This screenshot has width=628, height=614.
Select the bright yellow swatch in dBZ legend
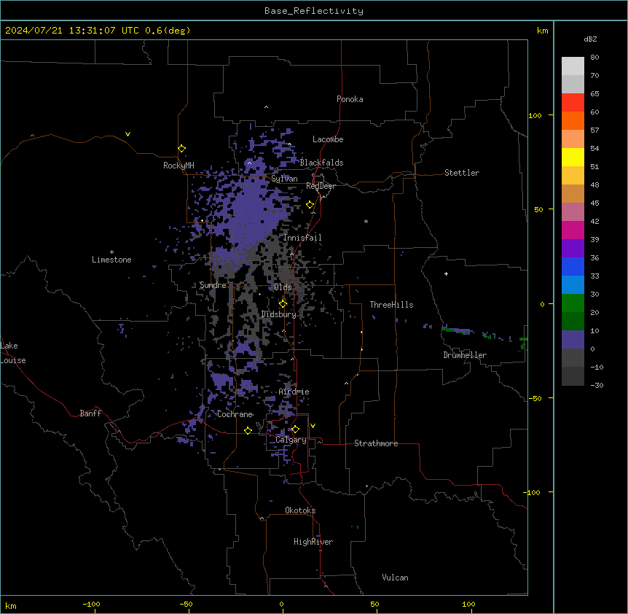[x=573, y=157]
